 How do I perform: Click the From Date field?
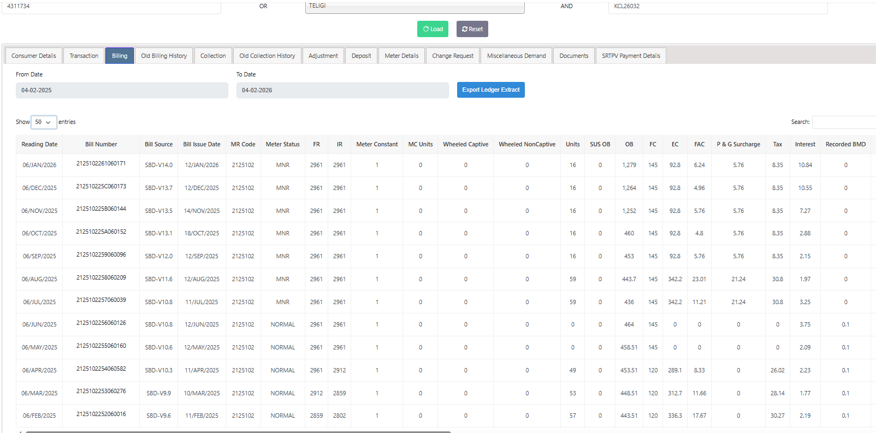tap(122, 91)
